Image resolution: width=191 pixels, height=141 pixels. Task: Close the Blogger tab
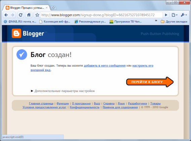46,8
